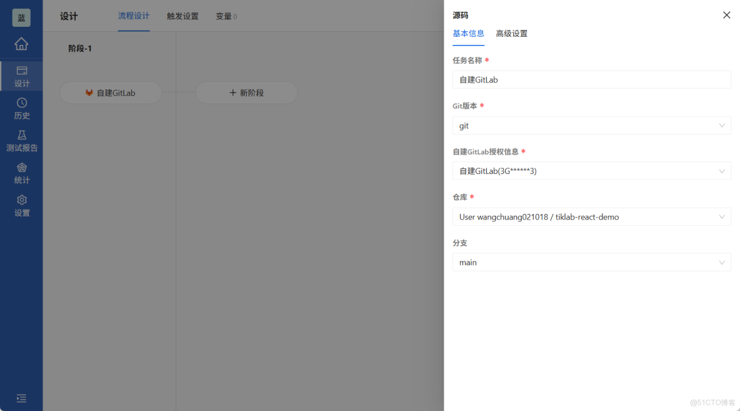Open 历史 history from the sidebar

pos(21,108)
